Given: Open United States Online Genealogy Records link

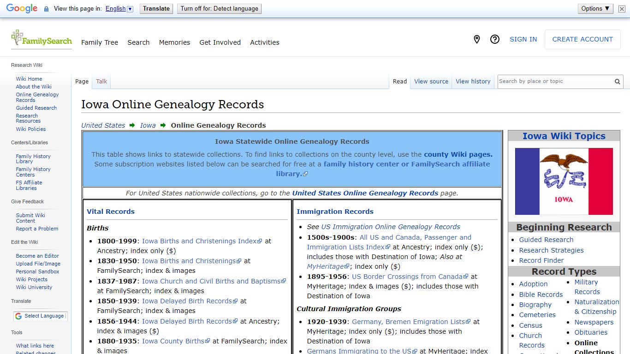Looking at the screenshot, I should (365, 193).
